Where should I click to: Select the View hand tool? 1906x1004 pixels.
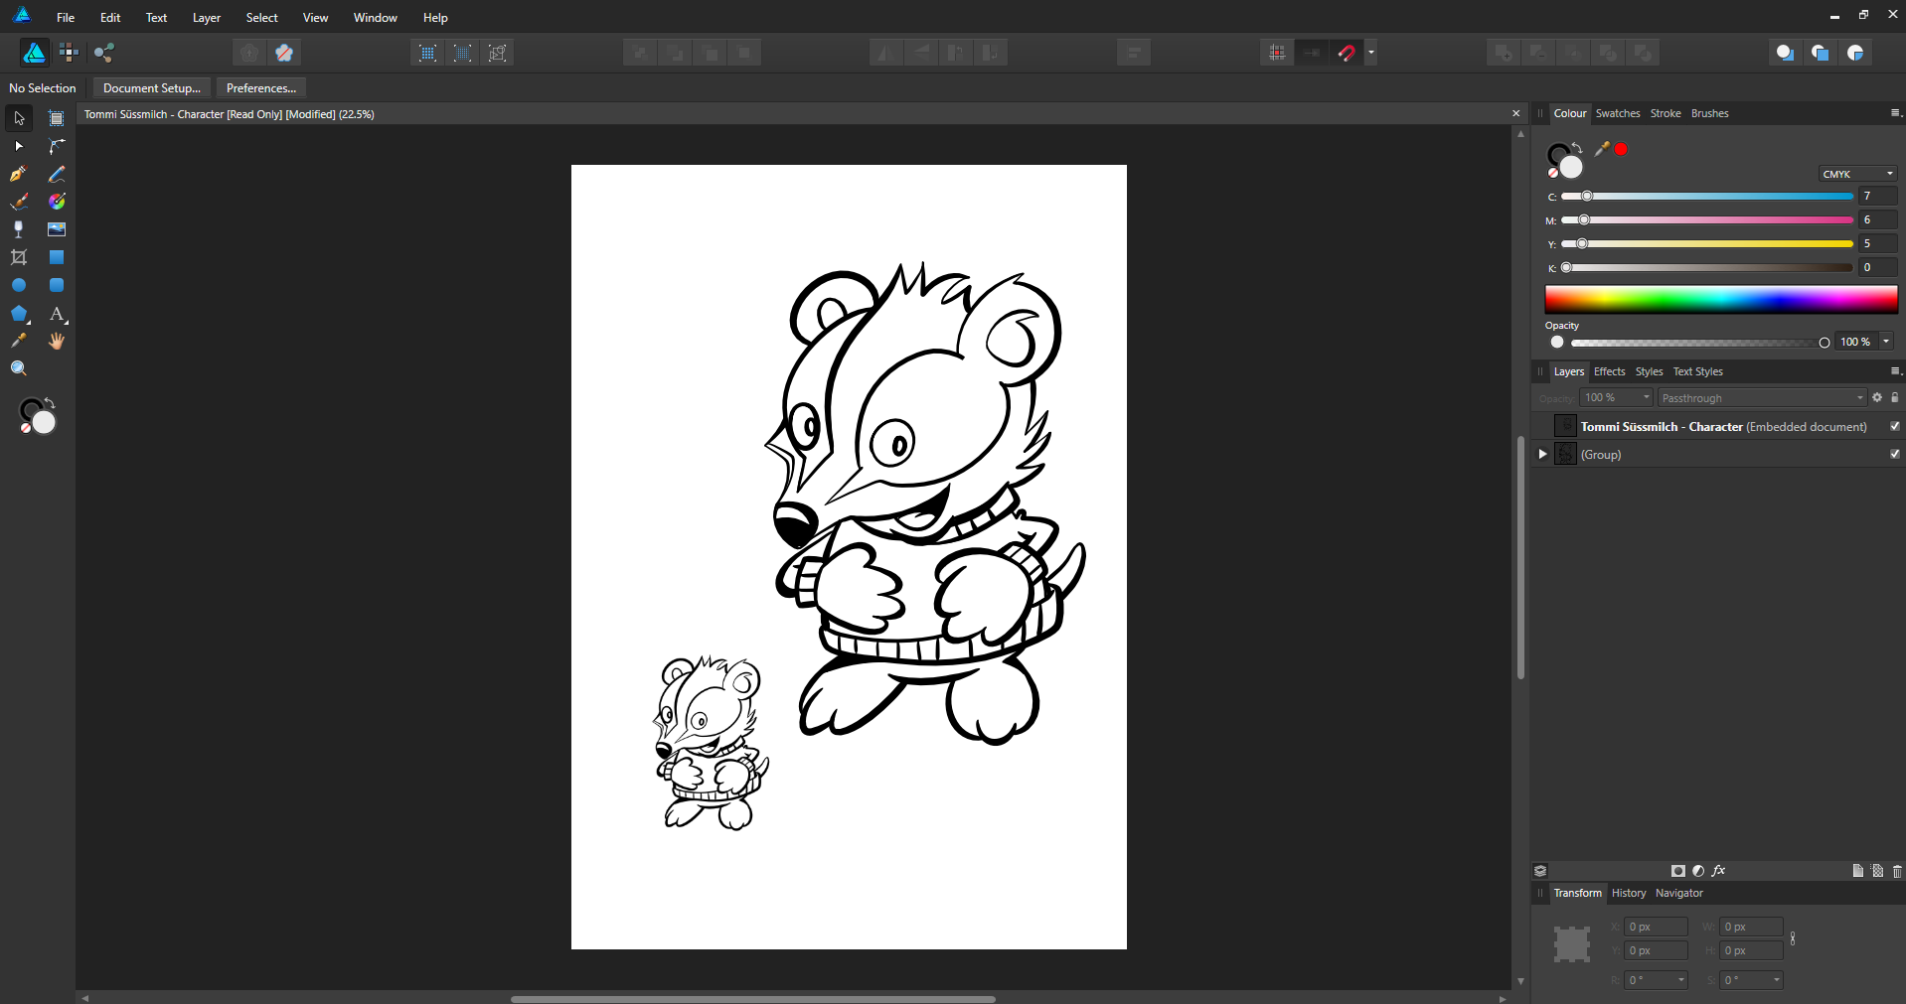pyautogui.click(x=57, y=341)
